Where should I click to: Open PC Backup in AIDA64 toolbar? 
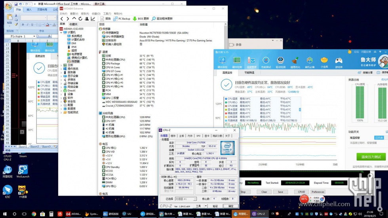pos(122,19)
